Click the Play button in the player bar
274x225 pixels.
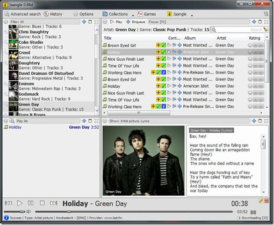[x=20, y=203]
